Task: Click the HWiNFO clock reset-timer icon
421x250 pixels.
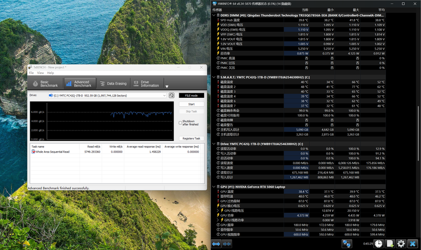Action: [378, 243]
